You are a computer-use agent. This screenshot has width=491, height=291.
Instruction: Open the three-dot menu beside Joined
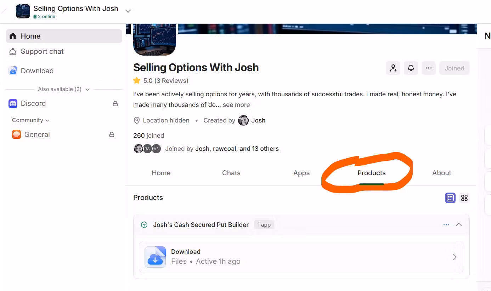[x=429, y=68]
